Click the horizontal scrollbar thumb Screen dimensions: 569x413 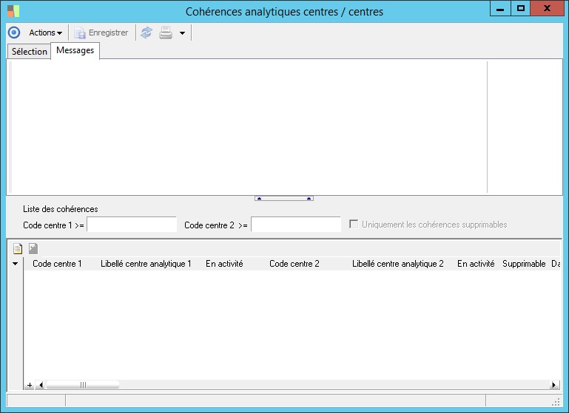82,385
